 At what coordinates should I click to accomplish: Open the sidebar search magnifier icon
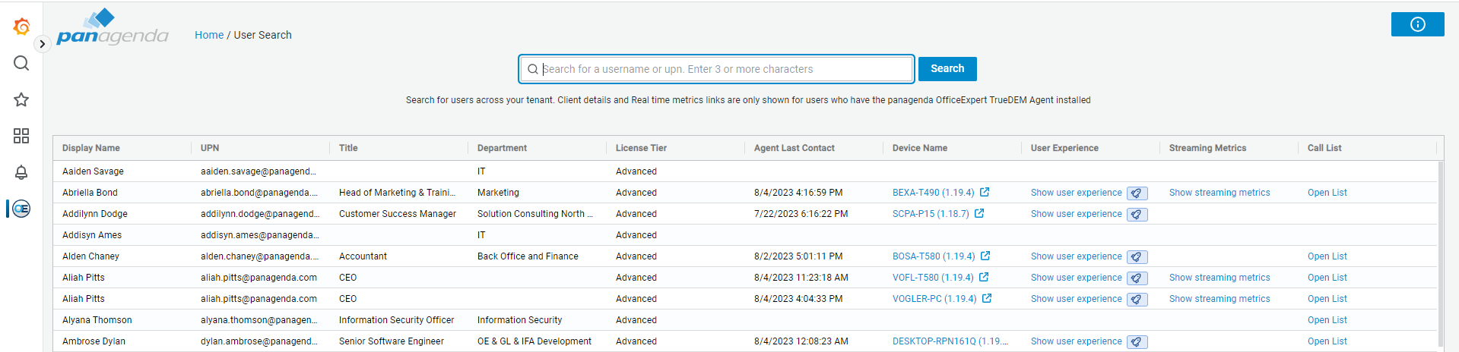[x=21, y=63]
